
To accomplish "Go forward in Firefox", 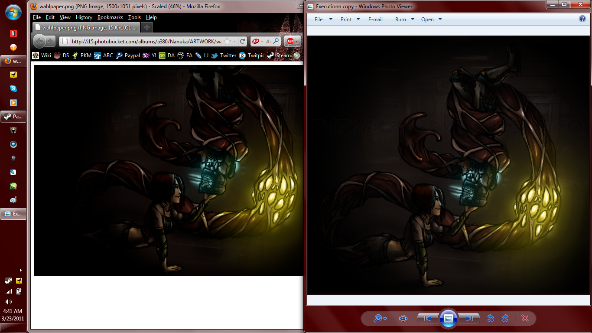I will (x=51, y=42).
